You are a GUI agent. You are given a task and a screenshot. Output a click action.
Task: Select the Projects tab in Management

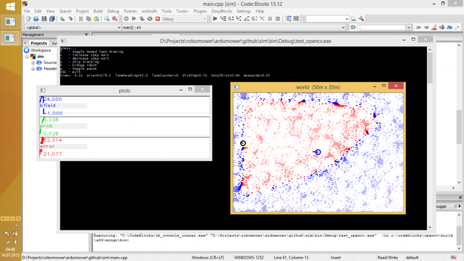point(39,43)
